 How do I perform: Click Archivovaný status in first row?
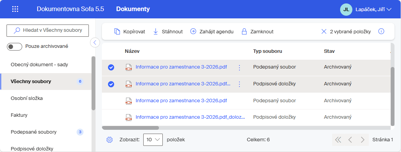point(337,67)
